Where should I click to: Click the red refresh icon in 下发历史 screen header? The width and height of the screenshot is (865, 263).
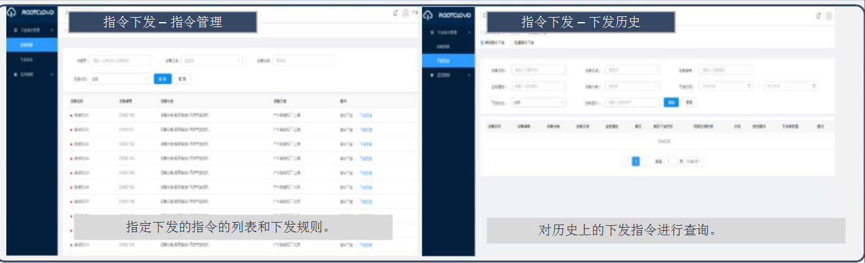819,16
